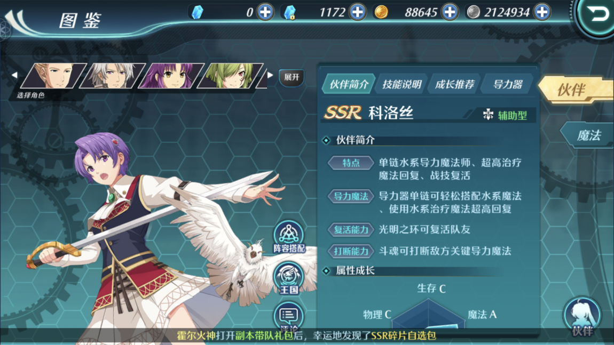614x345 pixels.
Task: Add blue crystals with plus button
Action: [265, 12]
